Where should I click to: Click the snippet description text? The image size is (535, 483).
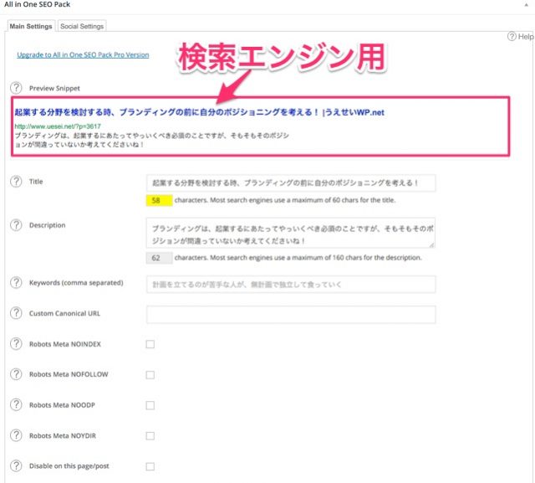152,140
